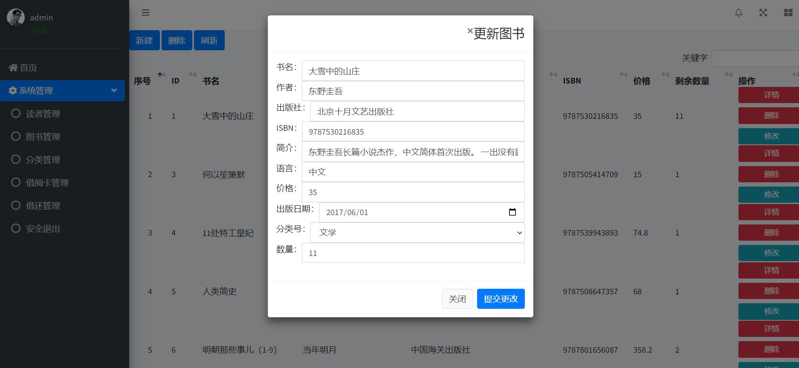Focus the ISBN input in the dialog
799x368 pixels.
[414, 132]
